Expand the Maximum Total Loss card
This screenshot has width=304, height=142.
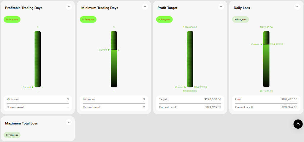coord(69,122)
